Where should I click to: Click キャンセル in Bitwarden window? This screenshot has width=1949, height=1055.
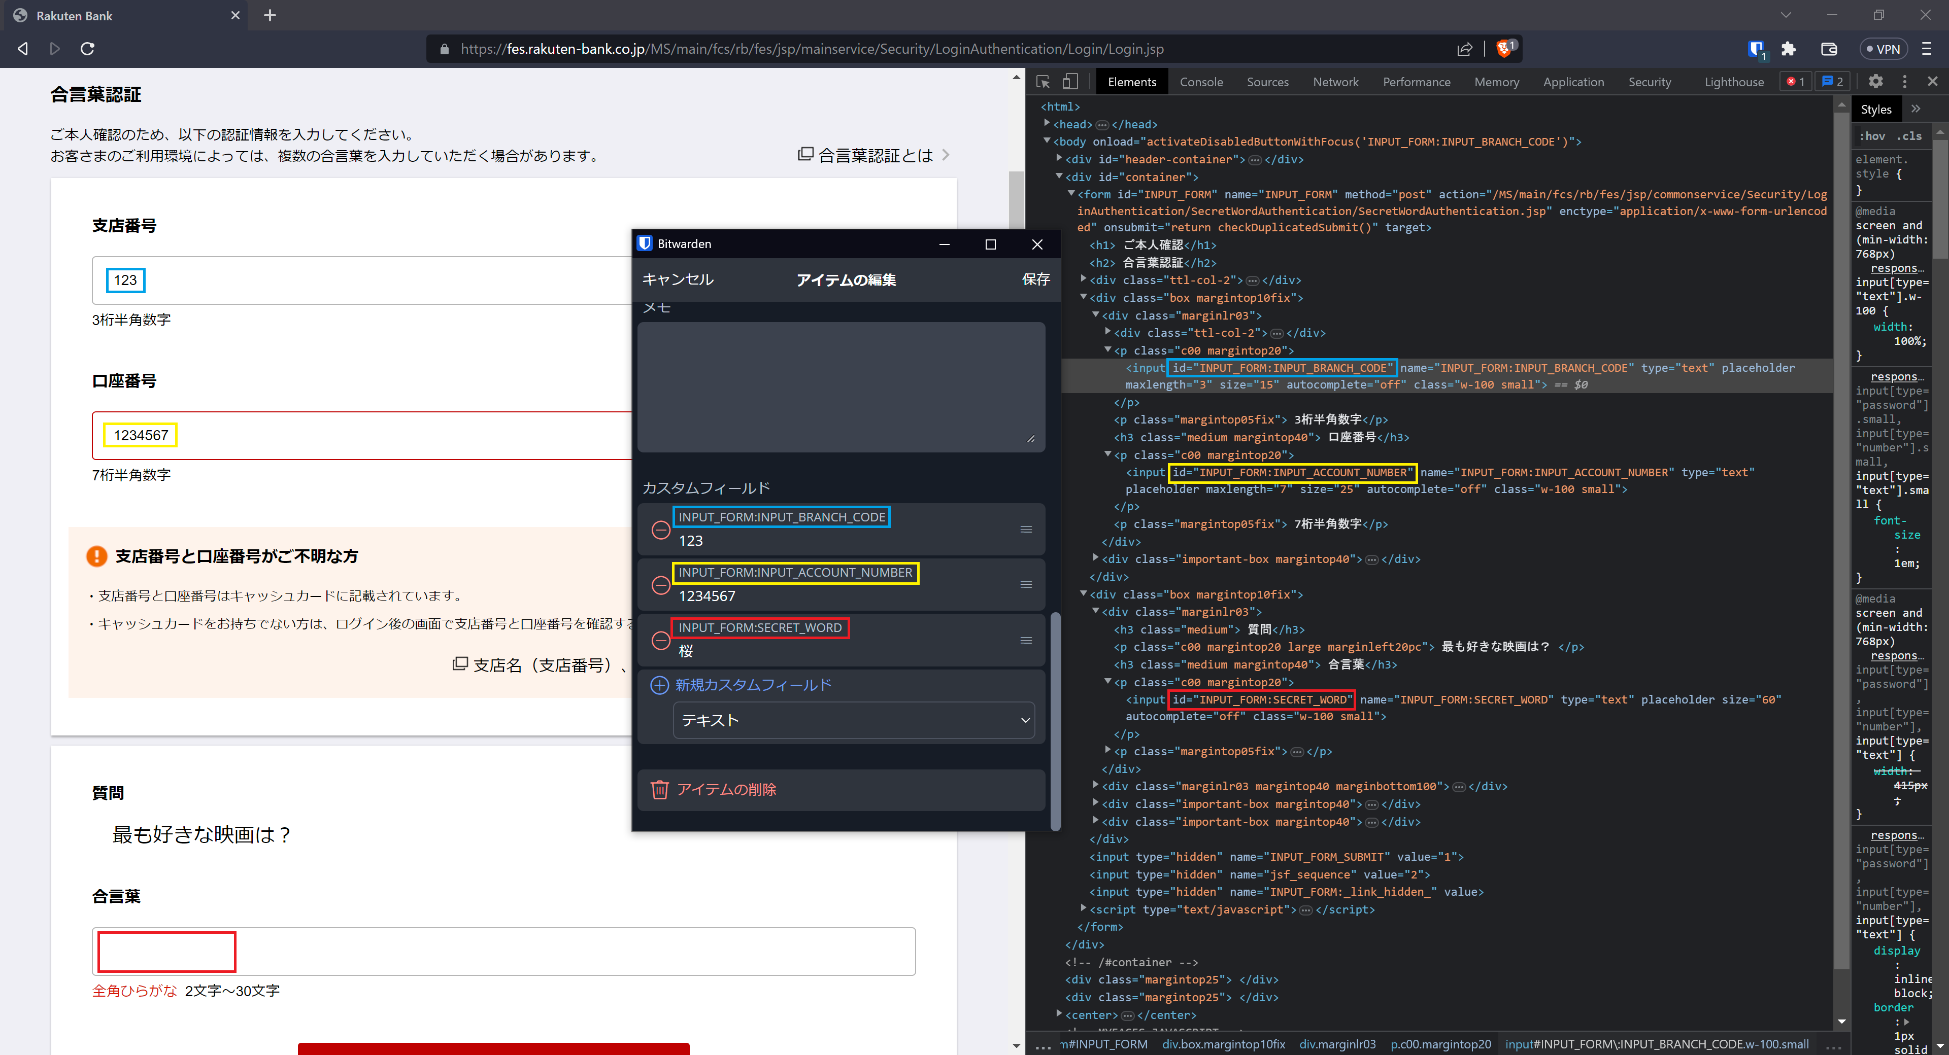678,279
